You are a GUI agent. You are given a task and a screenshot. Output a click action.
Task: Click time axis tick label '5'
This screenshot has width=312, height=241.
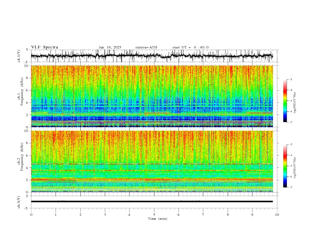[x=154, y=215]
